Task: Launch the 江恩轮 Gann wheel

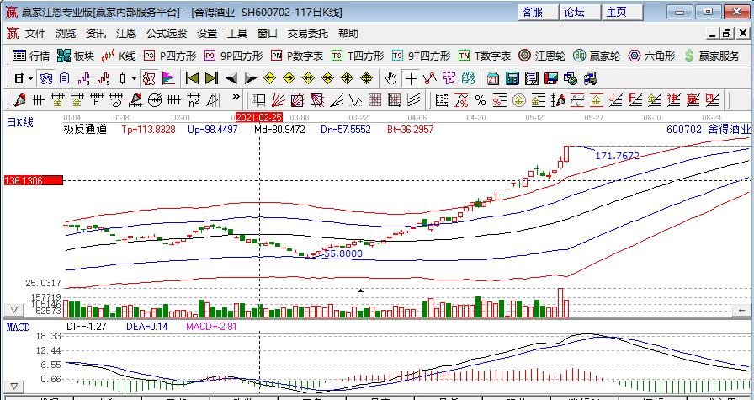Action: tap(542, 56)
